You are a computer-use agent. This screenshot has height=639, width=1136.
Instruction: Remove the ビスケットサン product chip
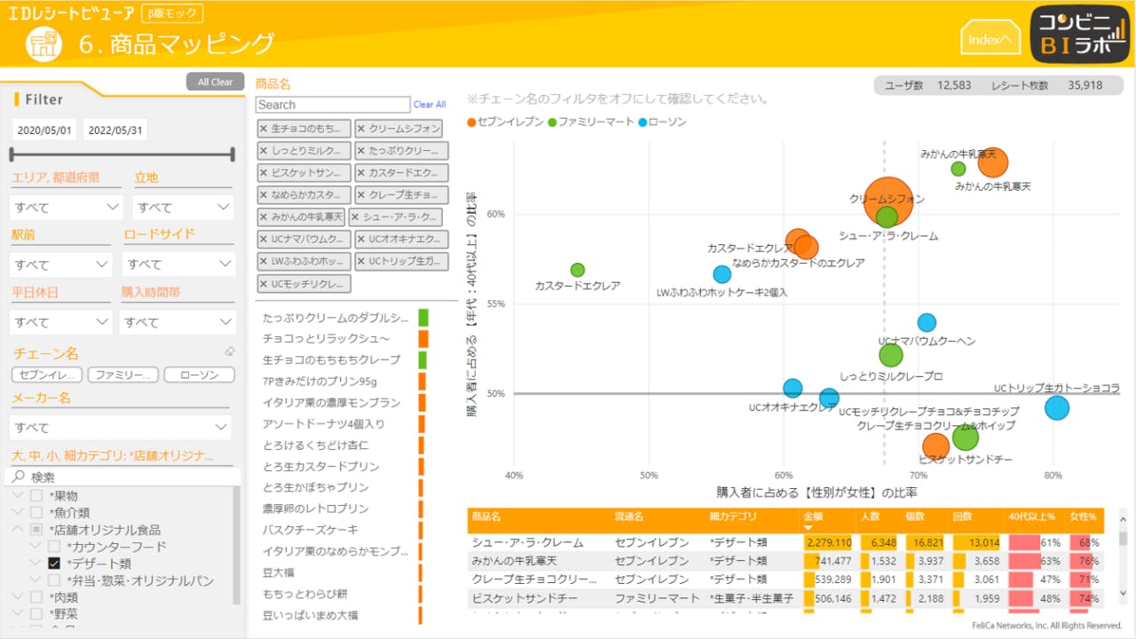pyautogui.click(x=264, y=173)
